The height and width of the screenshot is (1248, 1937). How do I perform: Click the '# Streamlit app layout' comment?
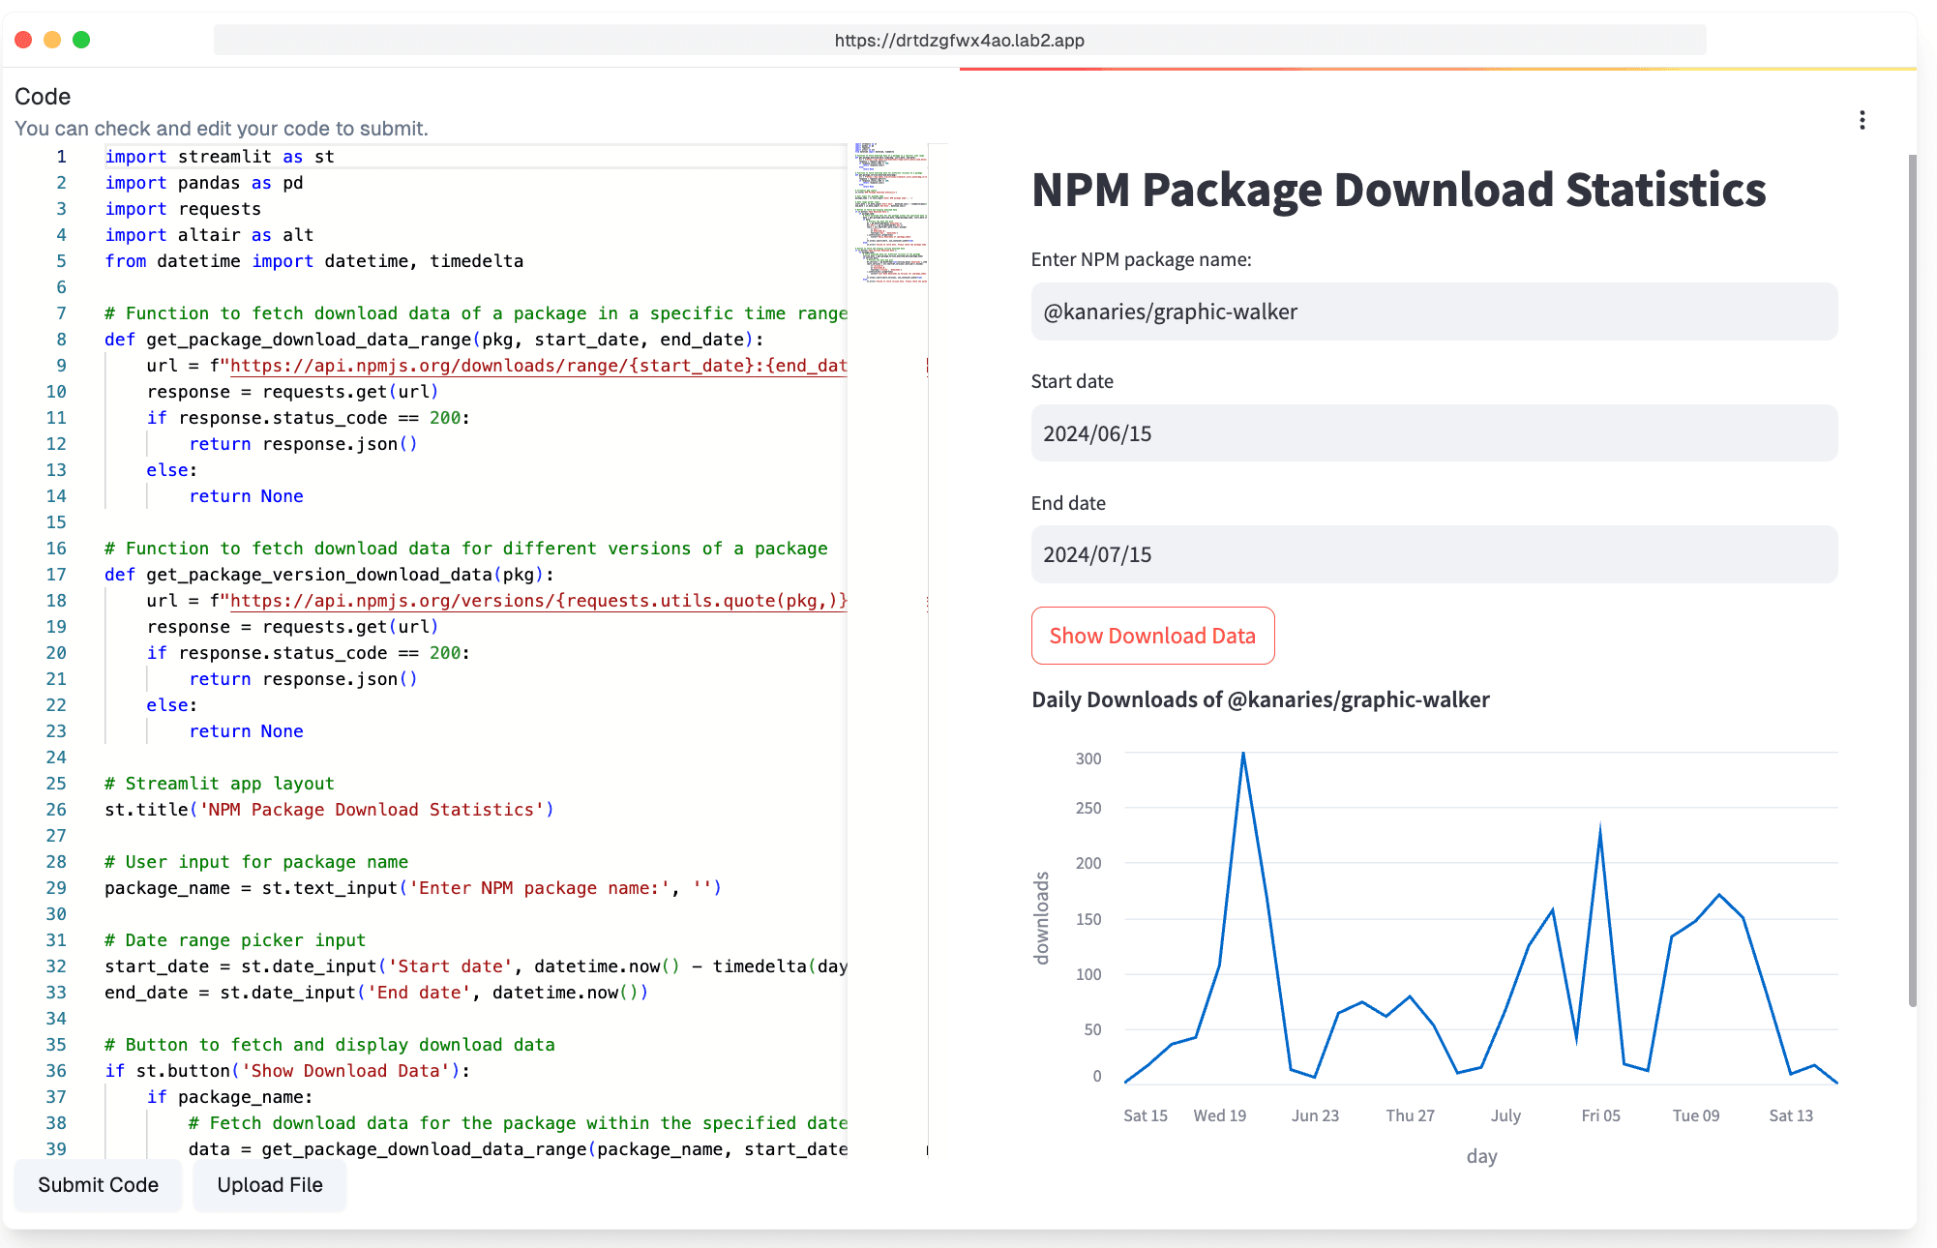coord(220,784)
